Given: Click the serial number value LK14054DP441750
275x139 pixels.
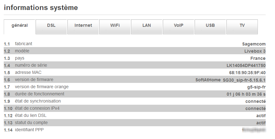Looking at the screenshot, I should point(246,65).
